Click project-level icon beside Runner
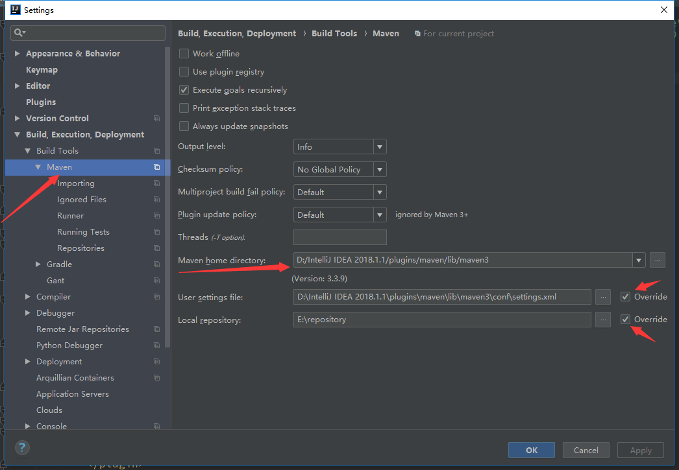679x470 pixels. pos(156,216)
